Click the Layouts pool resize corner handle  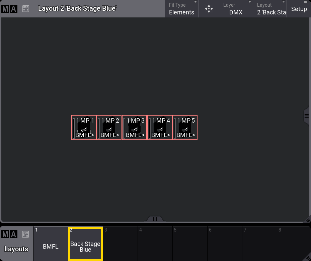pos(308,258)
